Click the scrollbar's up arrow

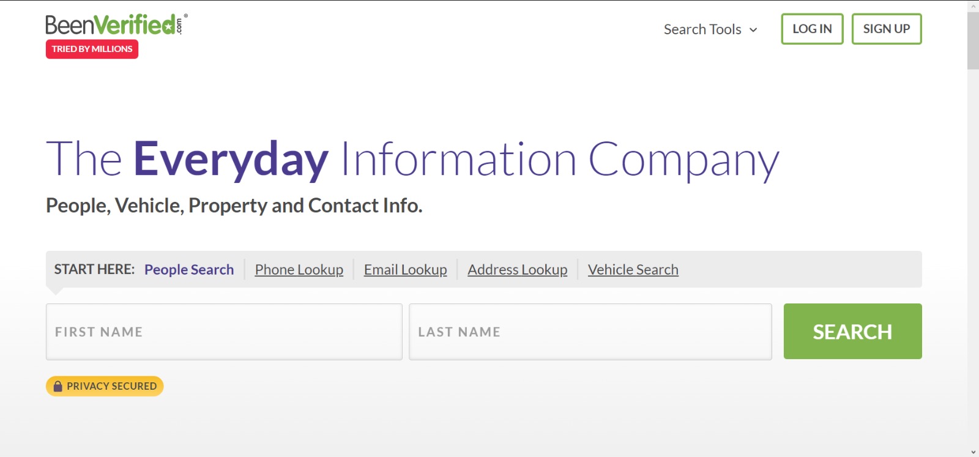click(x=973, y=5)
